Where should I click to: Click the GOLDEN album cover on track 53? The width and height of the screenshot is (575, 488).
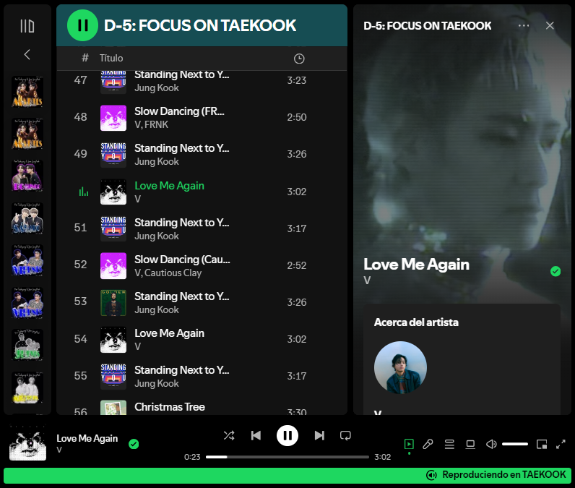tap(113, 303)
